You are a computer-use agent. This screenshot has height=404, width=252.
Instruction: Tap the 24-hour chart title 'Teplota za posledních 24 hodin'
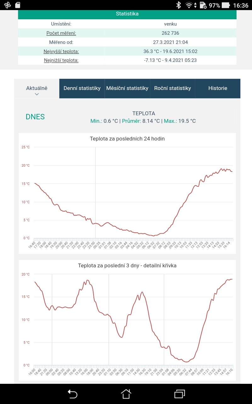127,139
